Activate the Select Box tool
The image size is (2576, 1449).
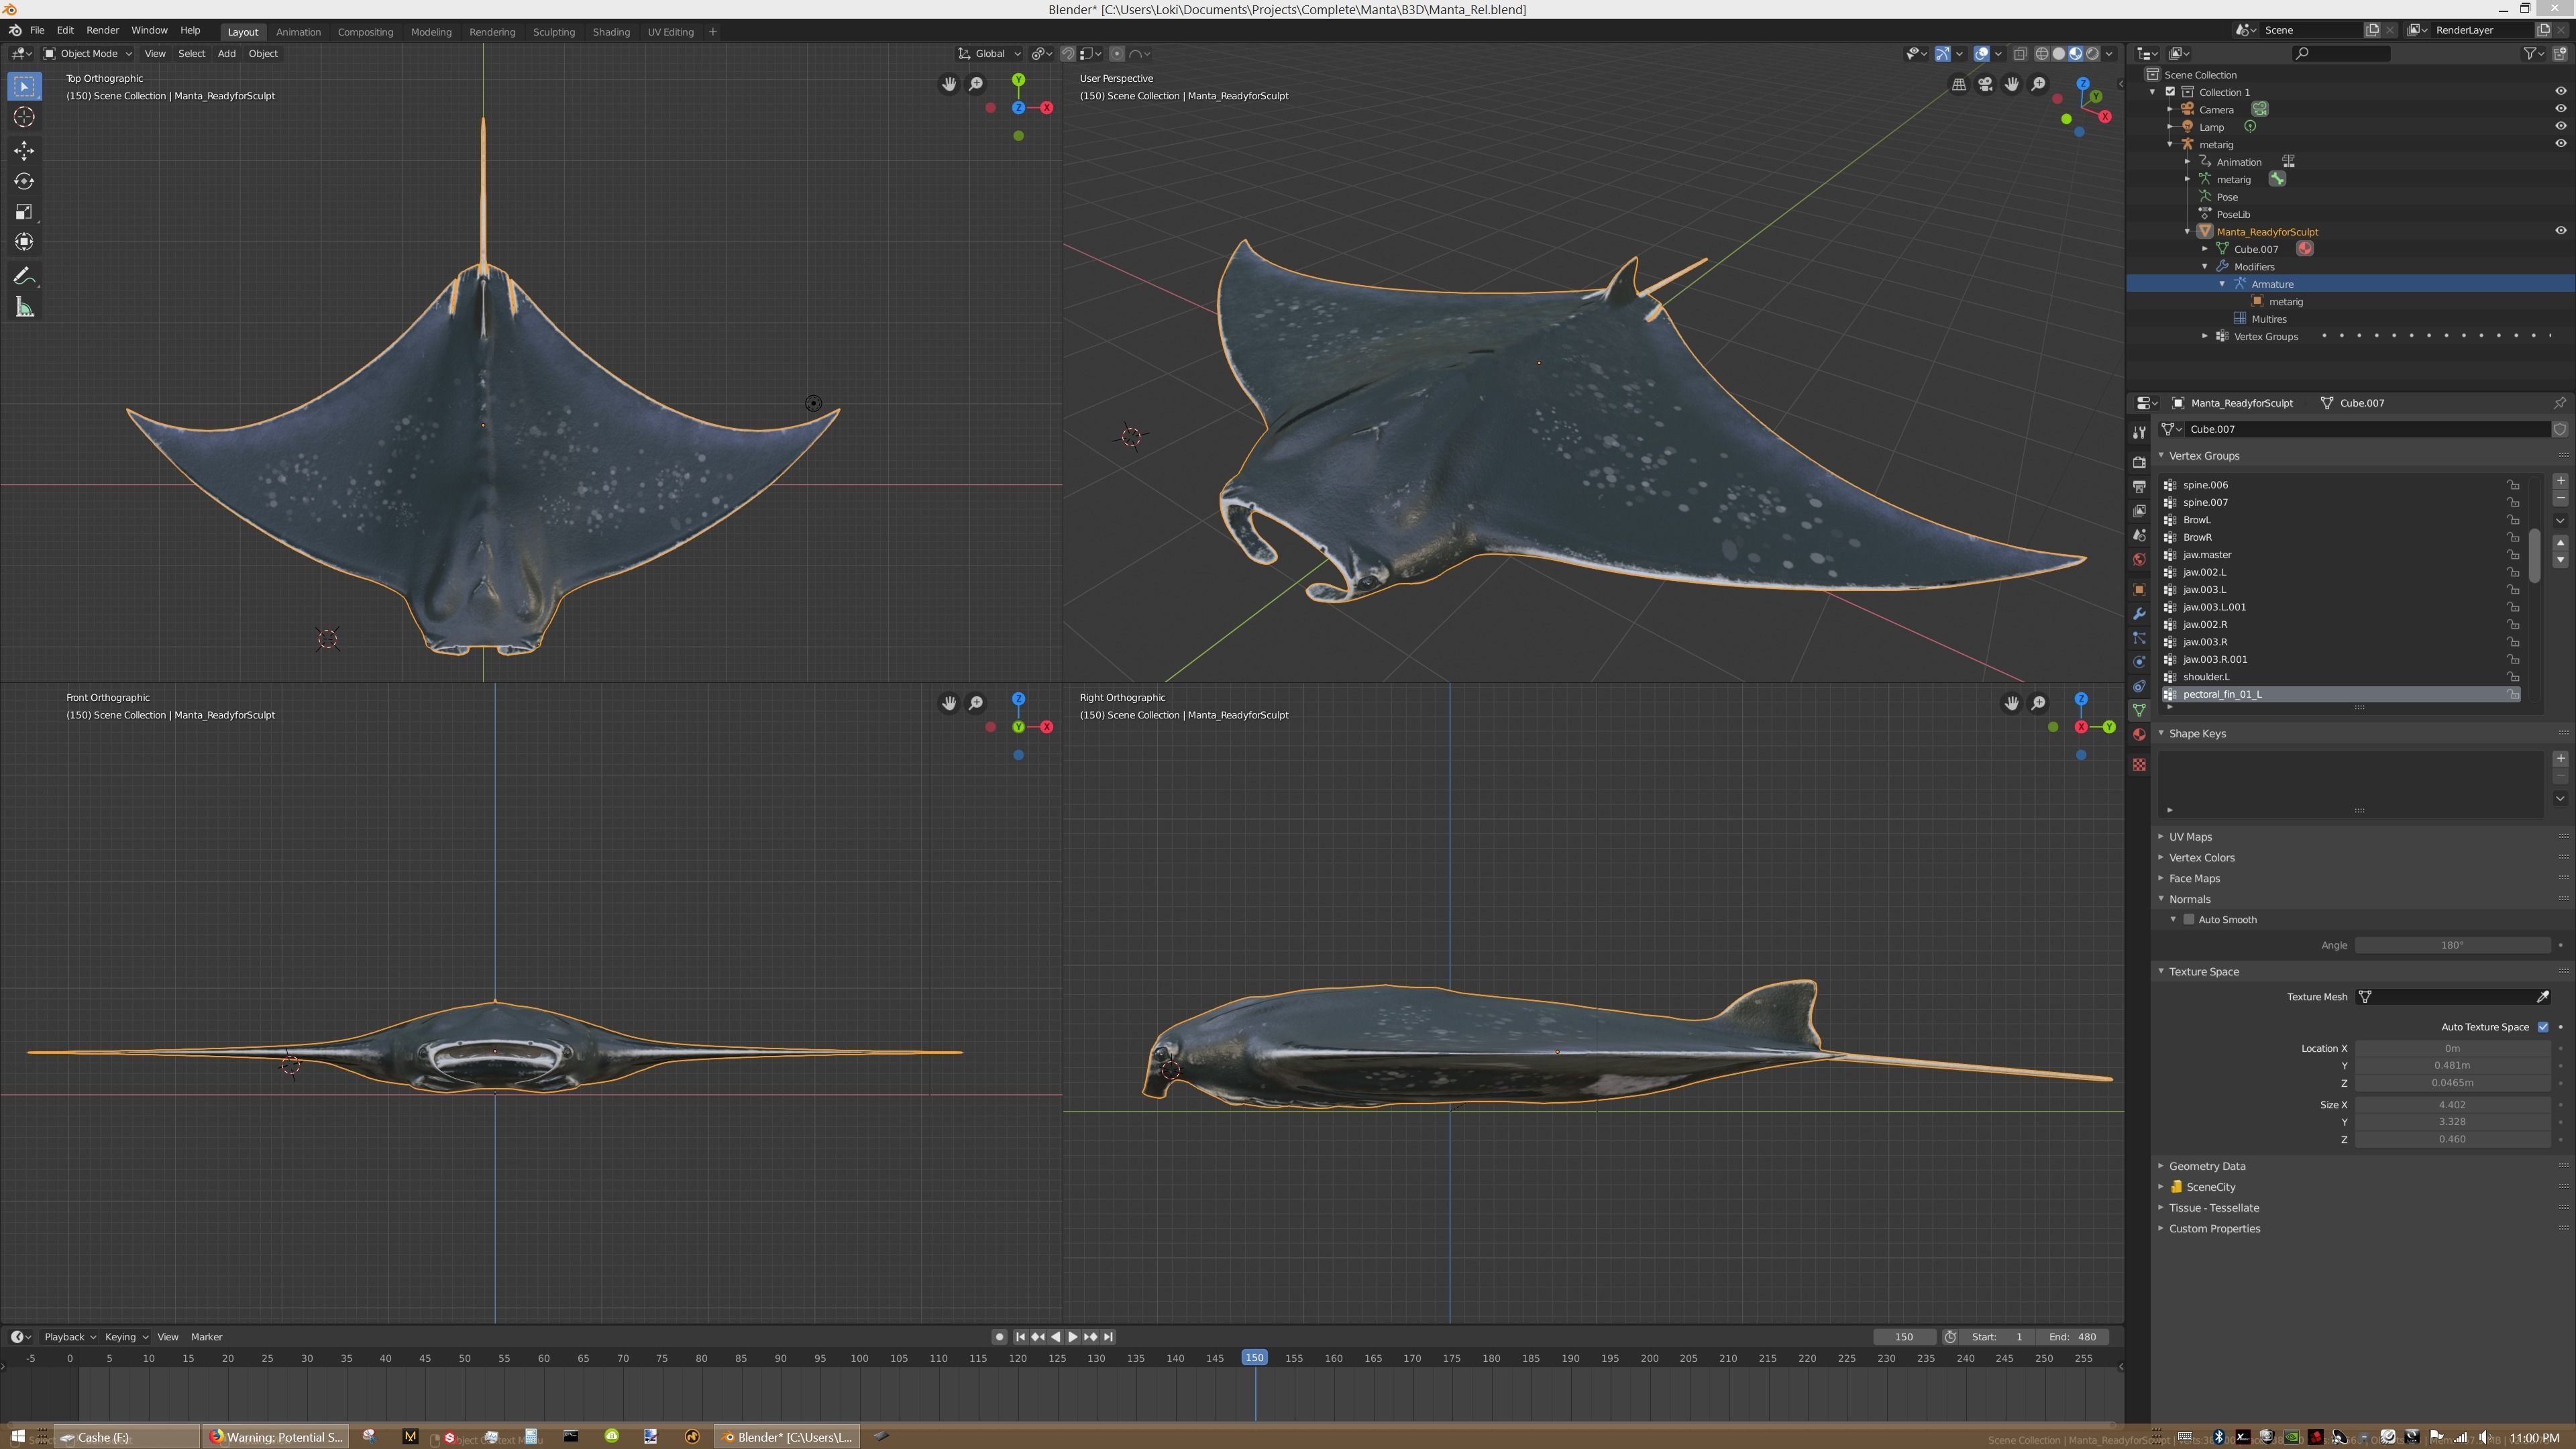coord(24,87)
